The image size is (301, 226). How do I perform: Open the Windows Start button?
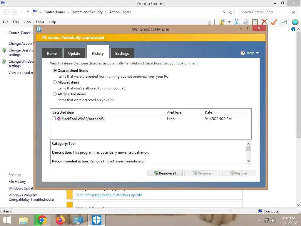[7, 220]
